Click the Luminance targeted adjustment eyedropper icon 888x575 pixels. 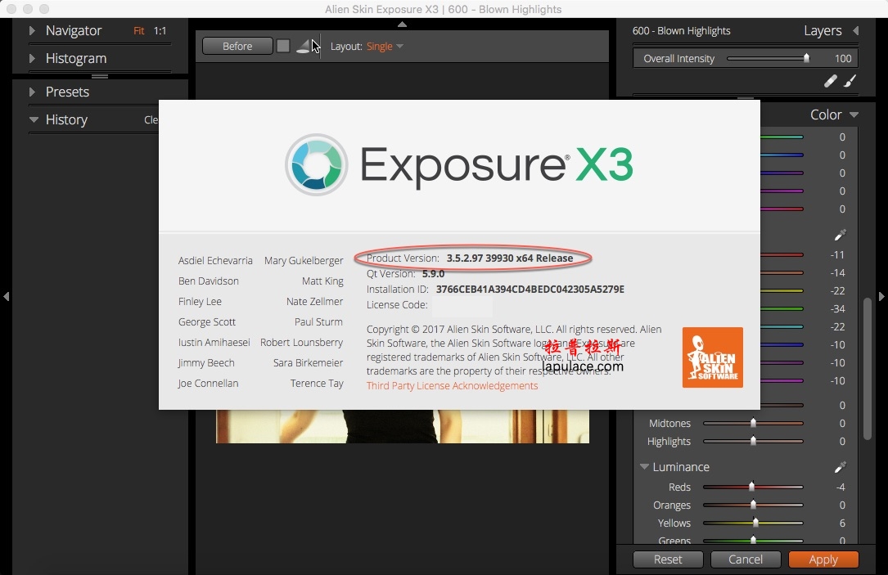[840, 467]
